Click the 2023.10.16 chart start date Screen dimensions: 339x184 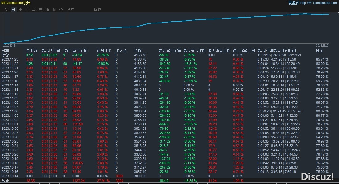9,45
